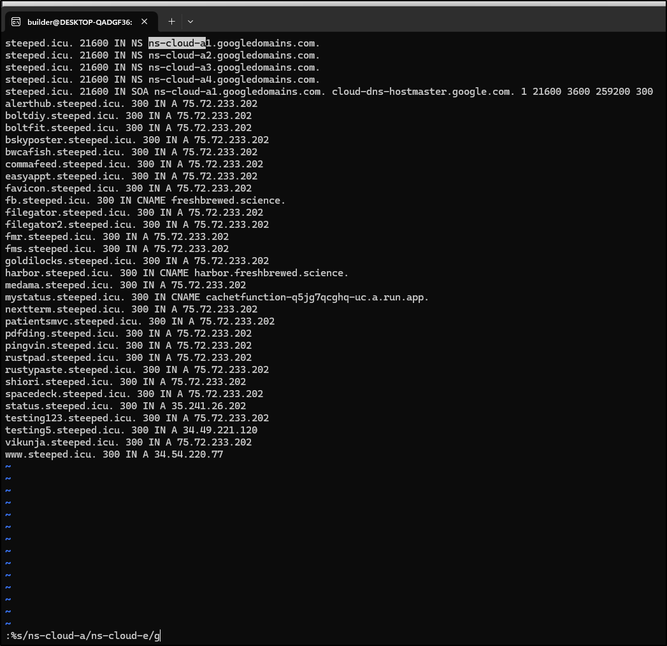Click the ns-cloud-a4.googledomains.com nameserver entry

click(x=234, y=80)
